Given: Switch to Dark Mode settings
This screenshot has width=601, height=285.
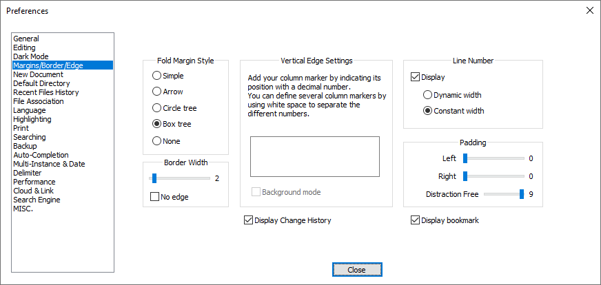Looking at the screenshot, I should 31,56.
